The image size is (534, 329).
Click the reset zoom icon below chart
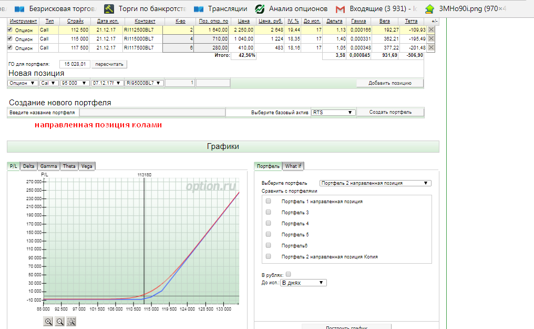(71, 322)
